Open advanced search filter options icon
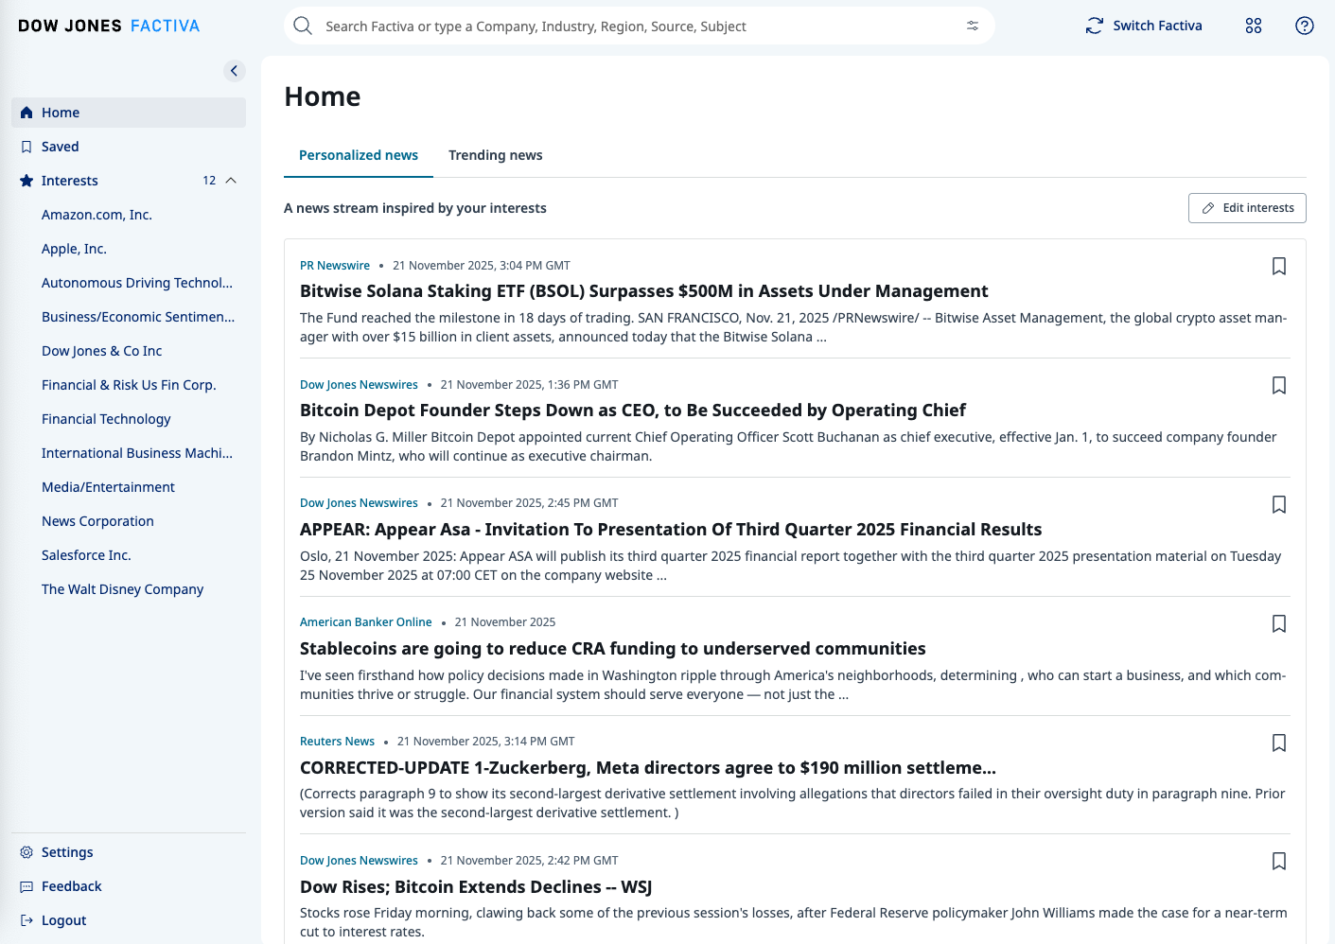Image resolution: width=1335 pixels, height=944 pixels. [973, 26]
